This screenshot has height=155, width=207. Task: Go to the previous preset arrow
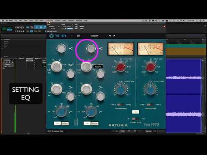(x=110, y=36)
